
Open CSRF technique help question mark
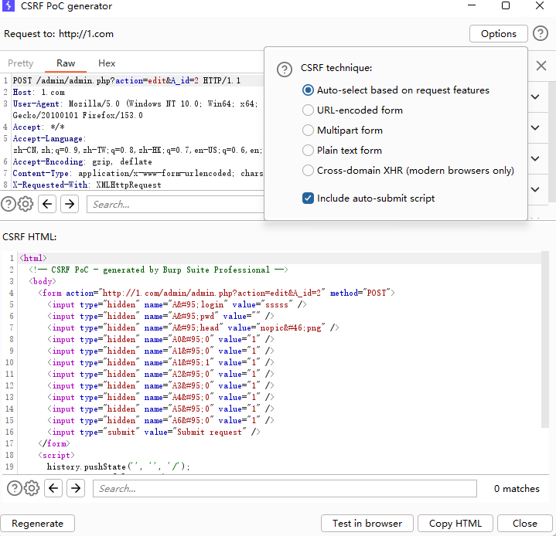(285, 69)
